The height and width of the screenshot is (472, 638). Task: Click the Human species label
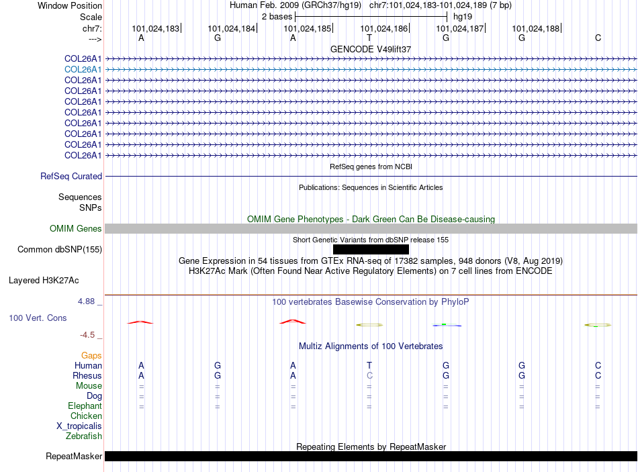click(x=88, y=365)
